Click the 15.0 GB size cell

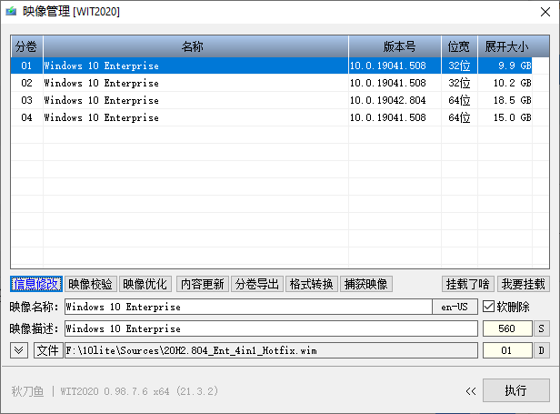[505, 117]
